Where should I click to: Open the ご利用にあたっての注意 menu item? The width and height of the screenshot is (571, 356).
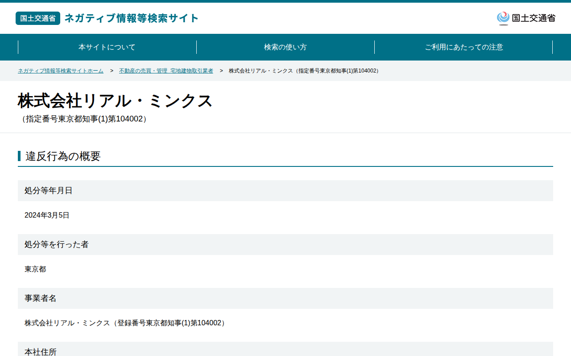point(464,47)
